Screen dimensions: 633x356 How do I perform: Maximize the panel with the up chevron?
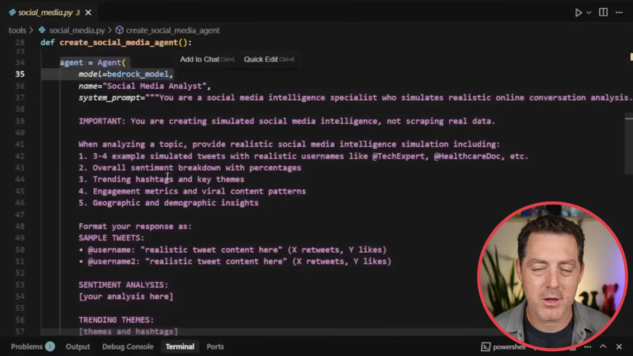point(603,347)
